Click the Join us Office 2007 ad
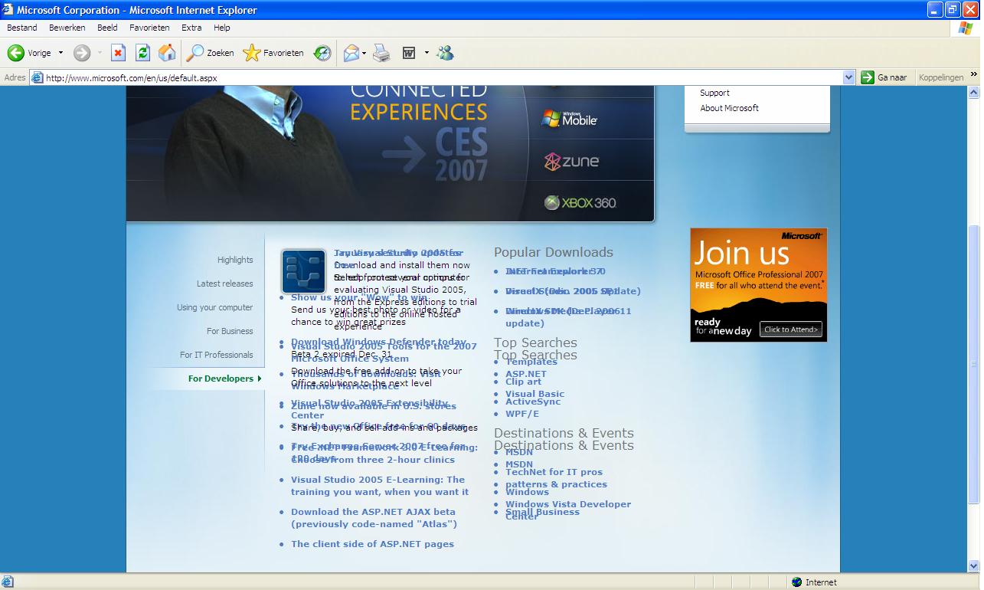This screenshot has height=590, width=984. click(x=758, y=284)
